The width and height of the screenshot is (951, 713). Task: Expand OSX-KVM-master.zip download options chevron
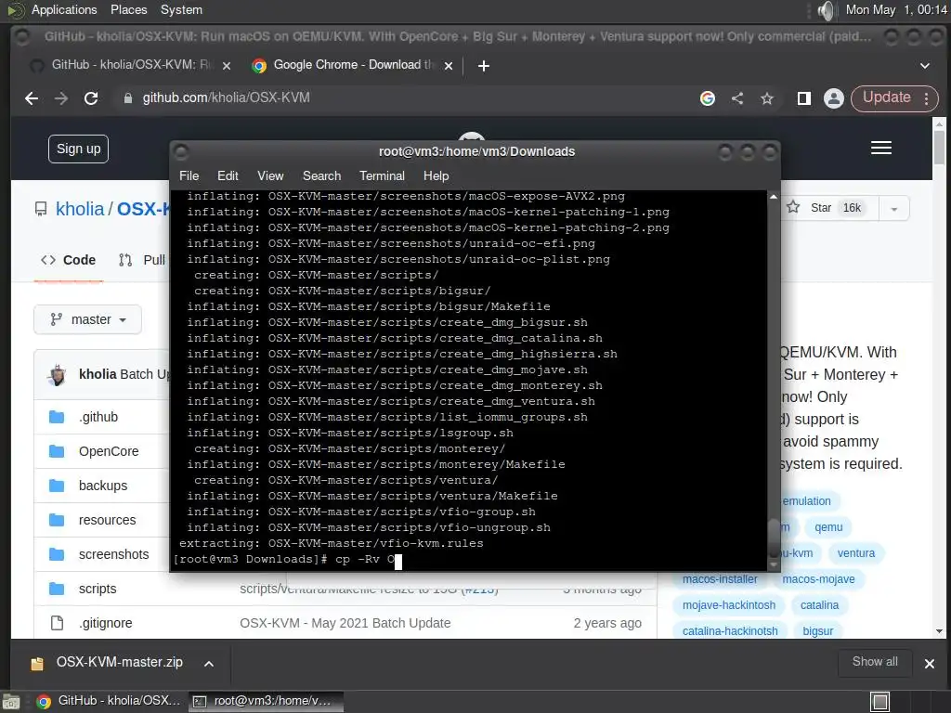point(209,664)
